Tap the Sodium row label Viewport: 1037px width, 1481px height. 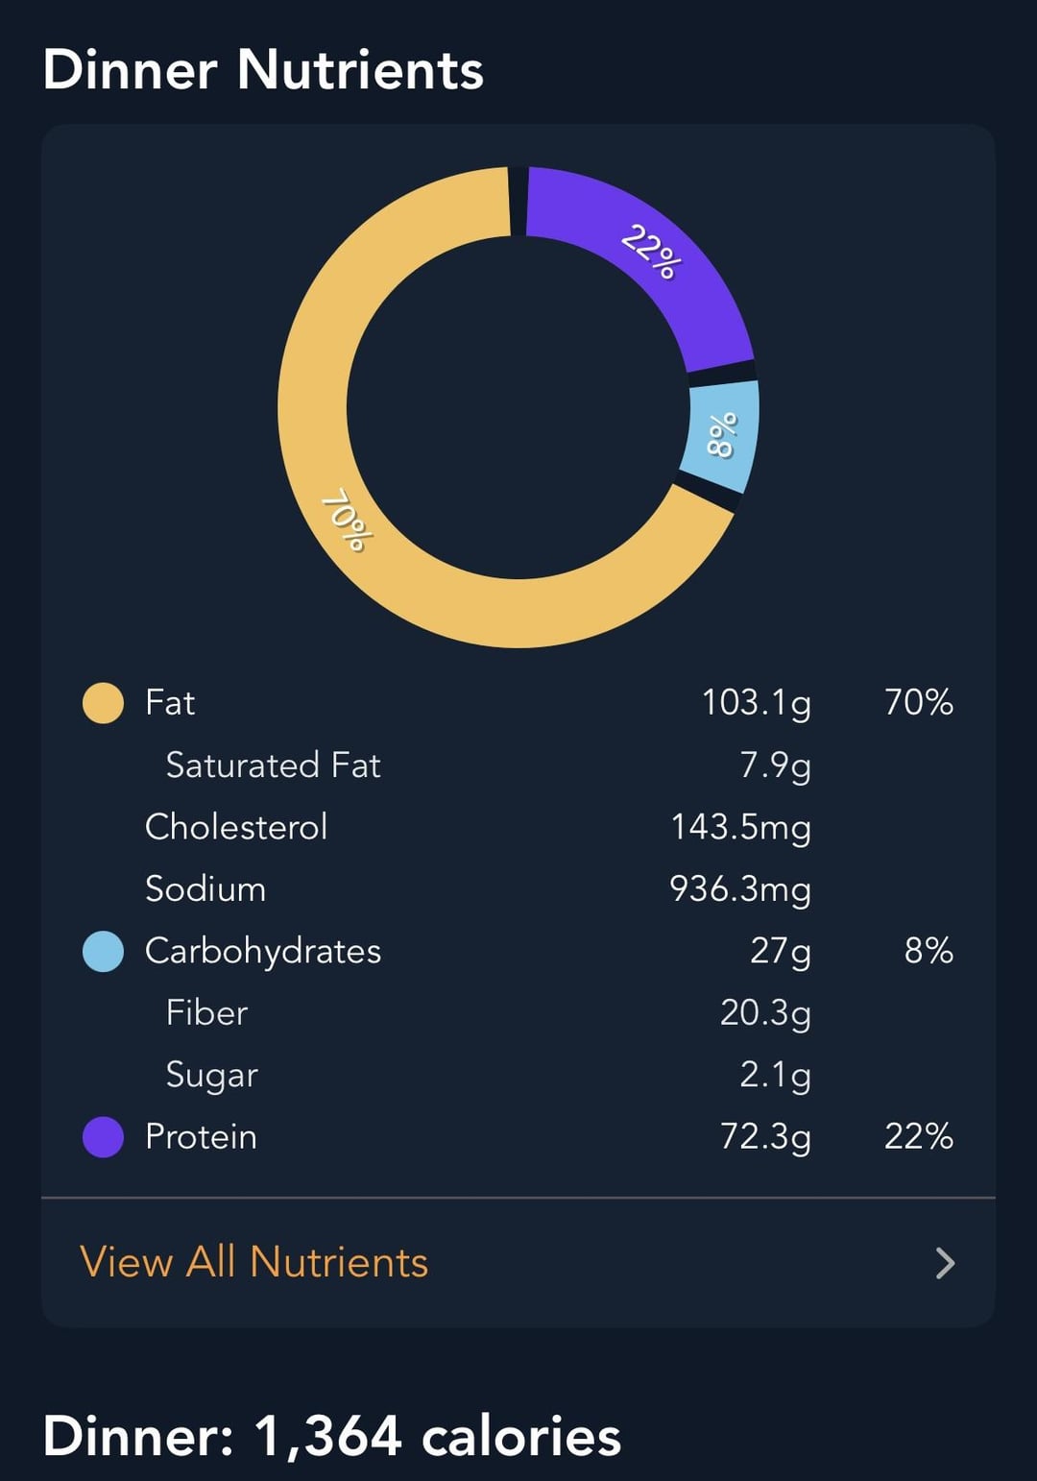[x=205, y=889]
